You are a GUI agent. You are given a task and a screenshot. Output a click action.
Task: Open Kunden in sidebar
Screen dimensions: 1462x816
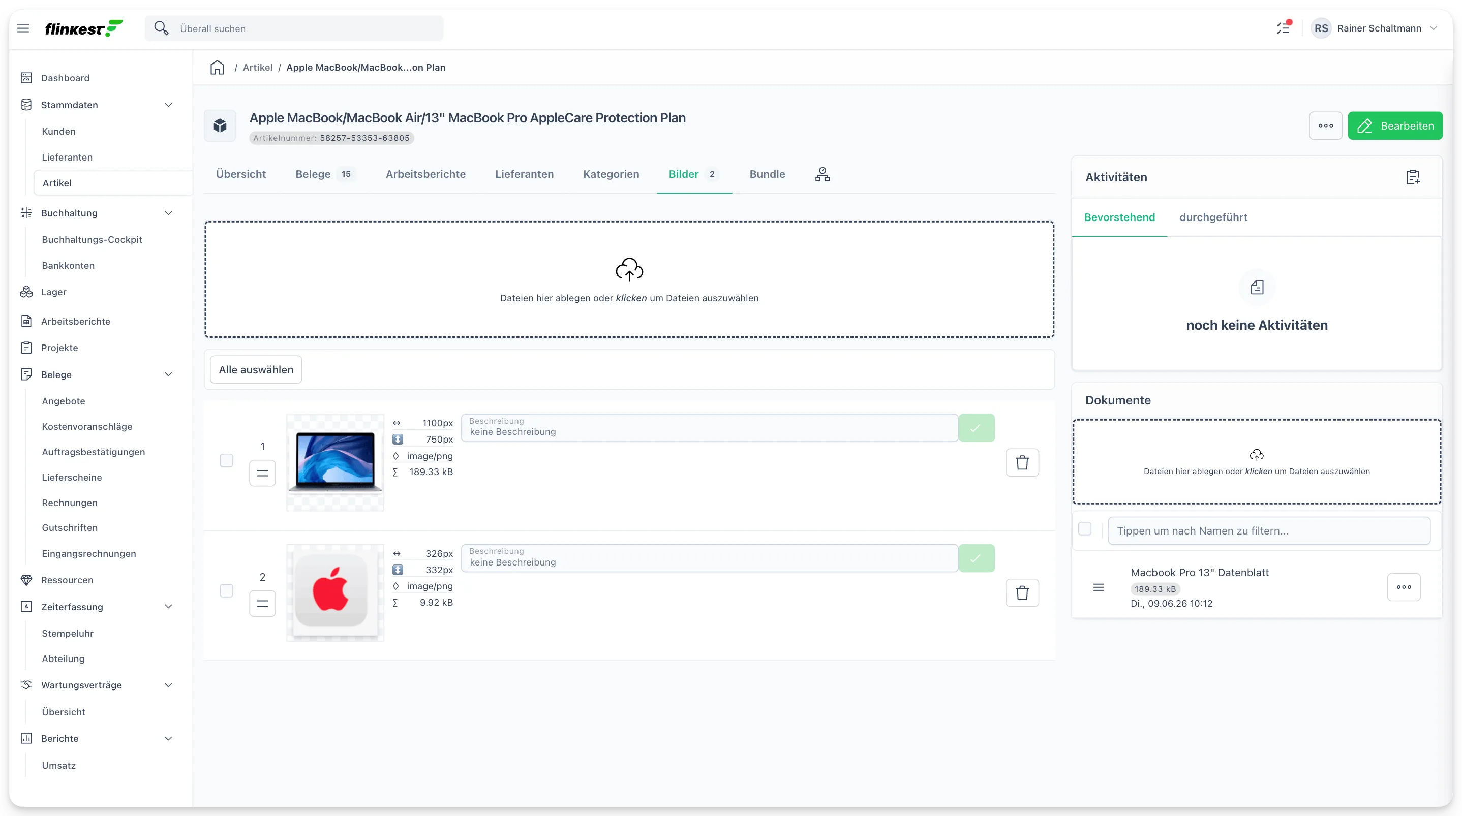(58, 131)
